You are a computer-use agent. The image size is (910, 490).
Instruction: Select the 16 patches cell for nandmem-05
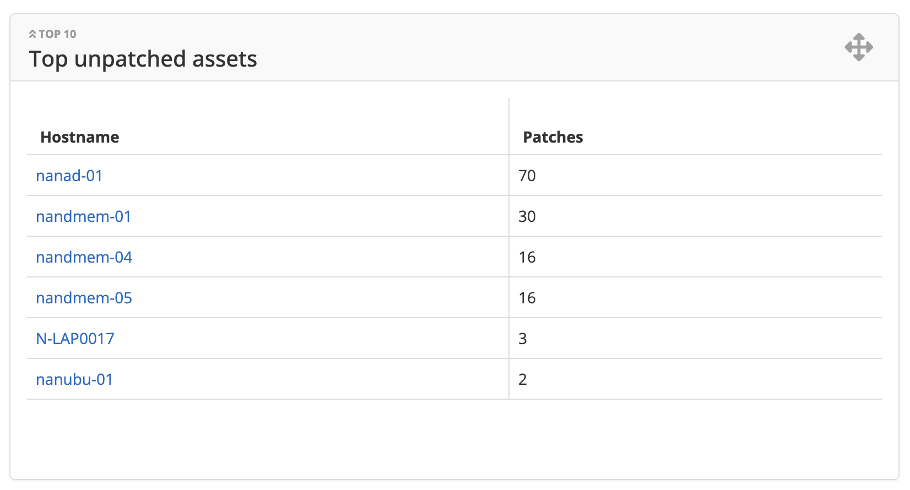[x=527, y=298]
